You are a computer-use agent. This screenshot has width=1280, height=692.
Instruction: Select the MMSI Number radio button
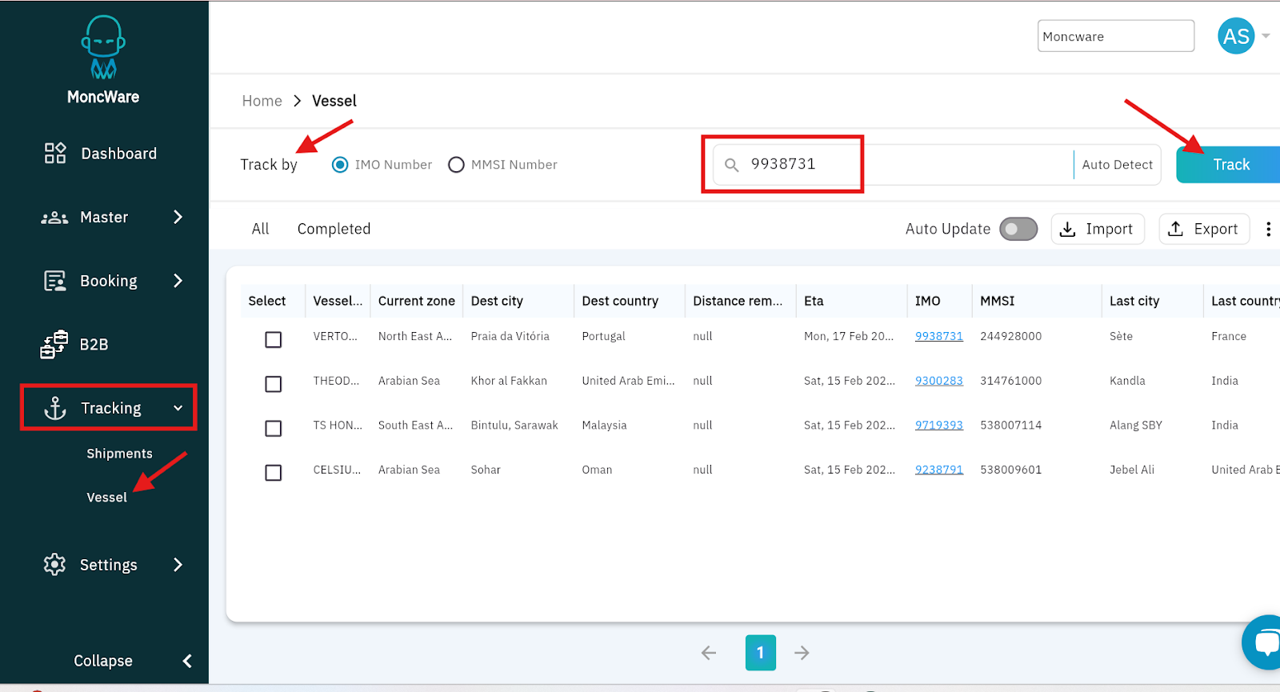[456, 165]
